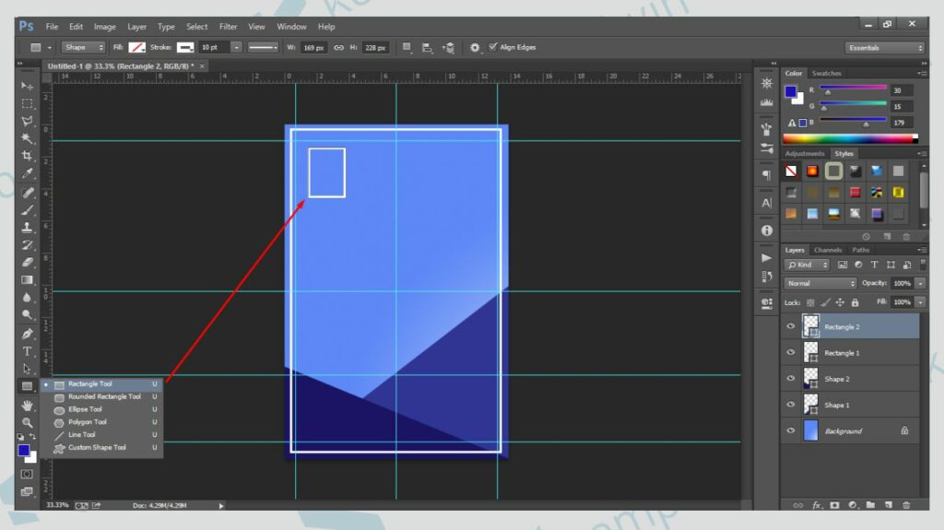Image resolution: width=944 pixels, height=530 pixels.
Task: Open the Shape tool mode dropdown
Action: 84,47
